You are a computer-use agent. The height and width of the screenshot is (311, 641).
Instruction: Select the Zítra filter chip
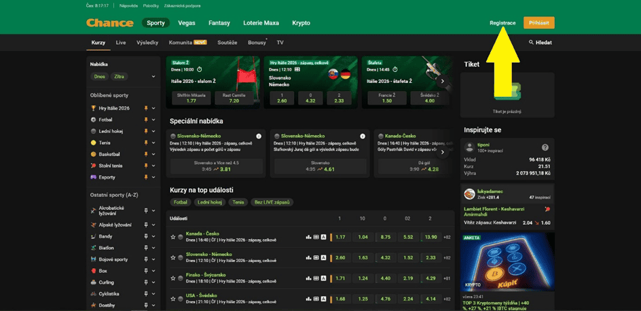pyautogui.click(x=120, y=77)
